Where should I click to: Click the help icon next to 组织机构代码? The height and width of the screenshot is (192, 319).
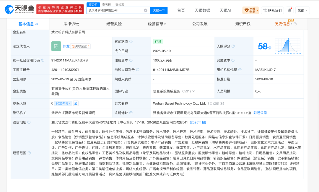coord(240,70)
